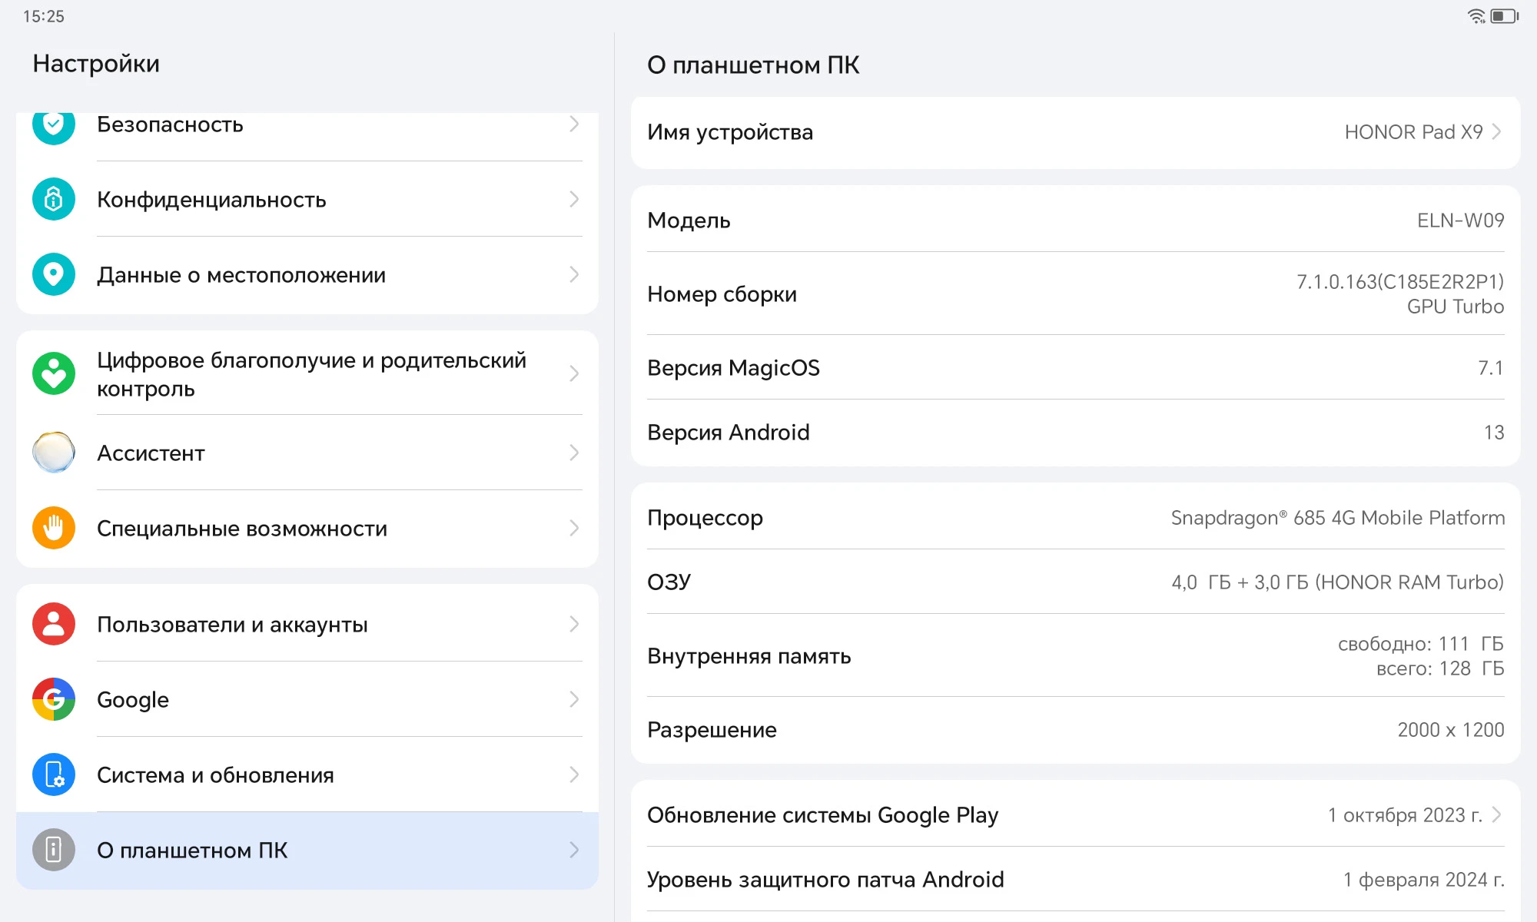Screen dimensions: 1537x922
Task: Tap the Privacy lock icon
Action: click(53, 200)
